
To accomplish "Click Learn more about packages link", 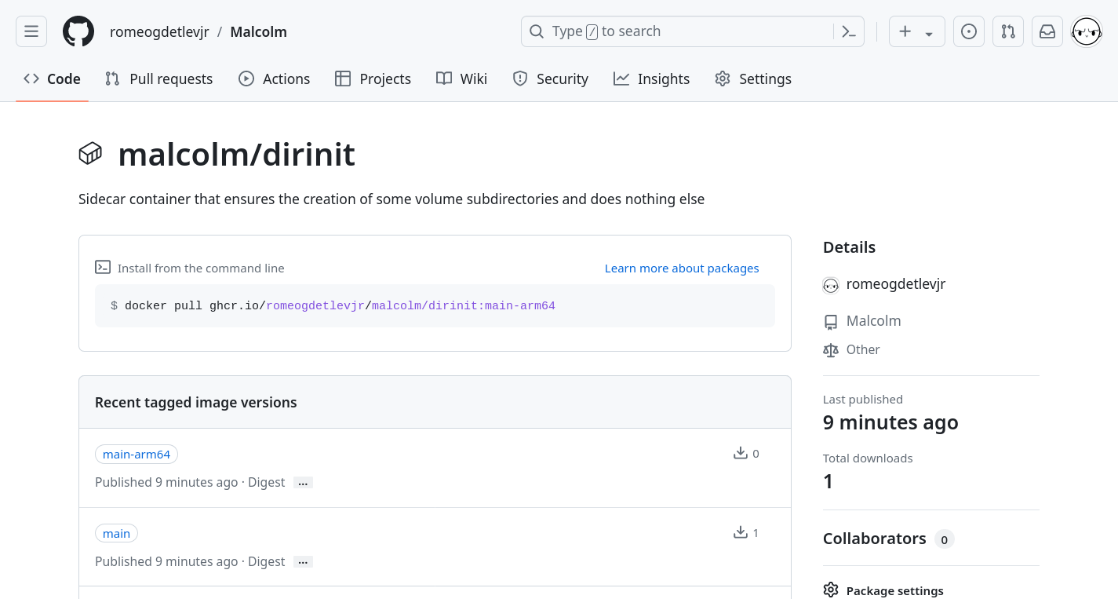I will tap(681, 268).
